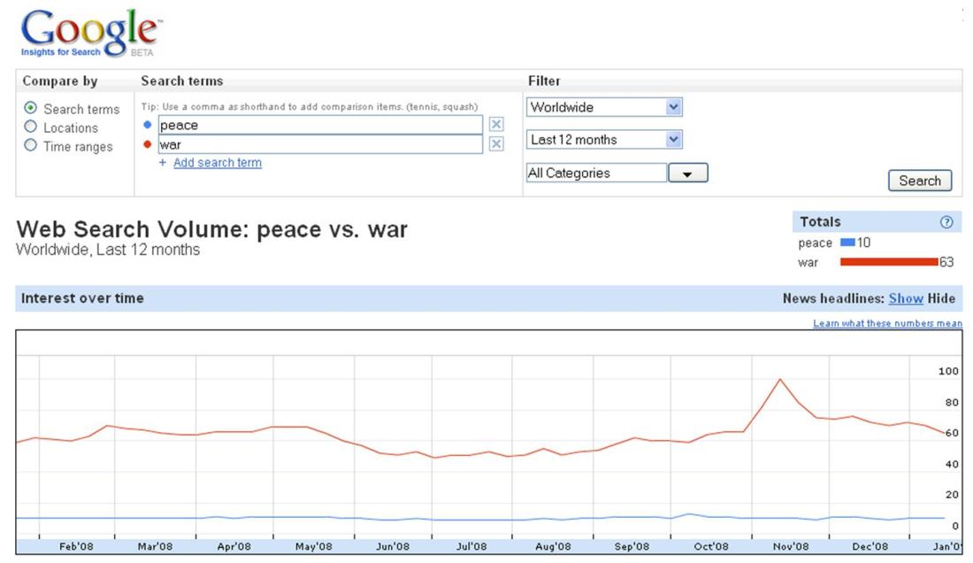Click inside the "peace" search input field

click(318, 124)
